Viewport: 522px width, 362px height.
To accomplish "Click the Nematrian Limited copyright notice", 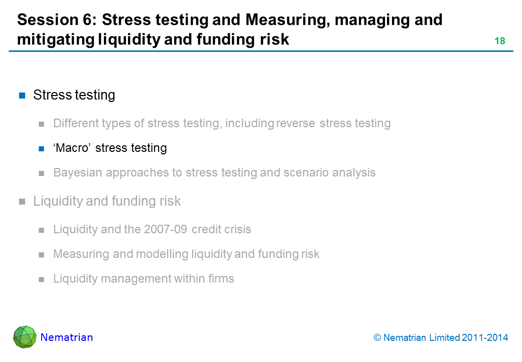I will (441, 338).
